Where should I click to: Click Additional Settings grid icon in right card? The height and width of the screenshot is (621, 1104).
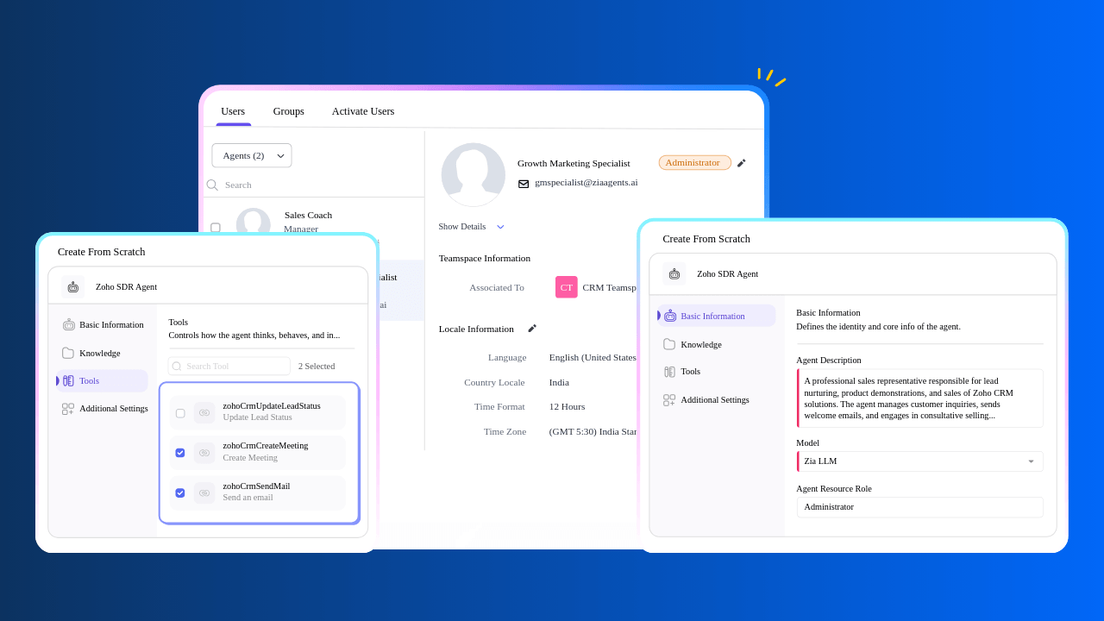(x=669, y=400)
